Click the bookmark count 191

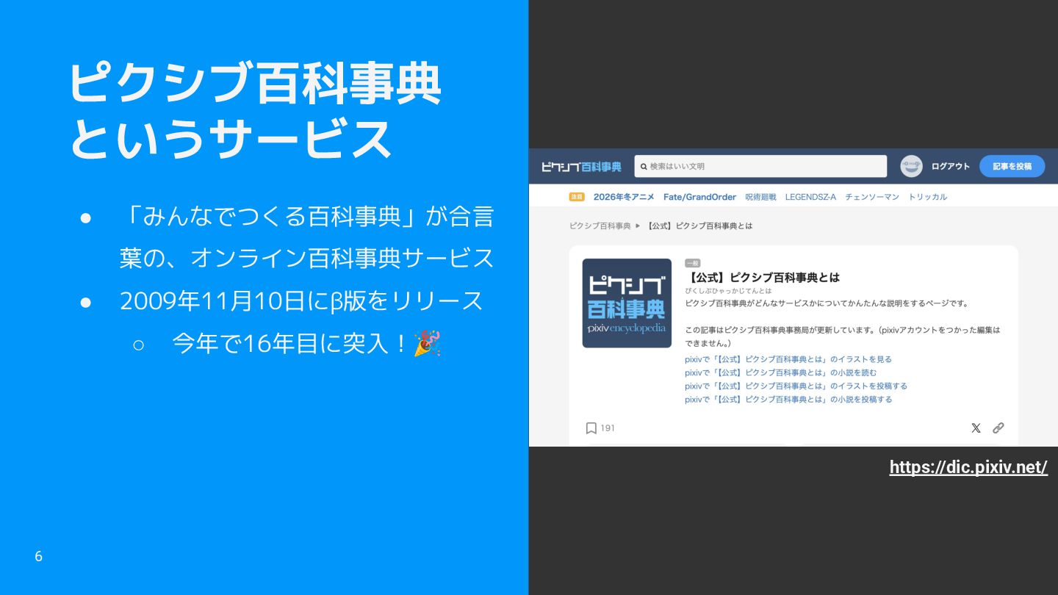pyautogui.click(x=608, y=428)
